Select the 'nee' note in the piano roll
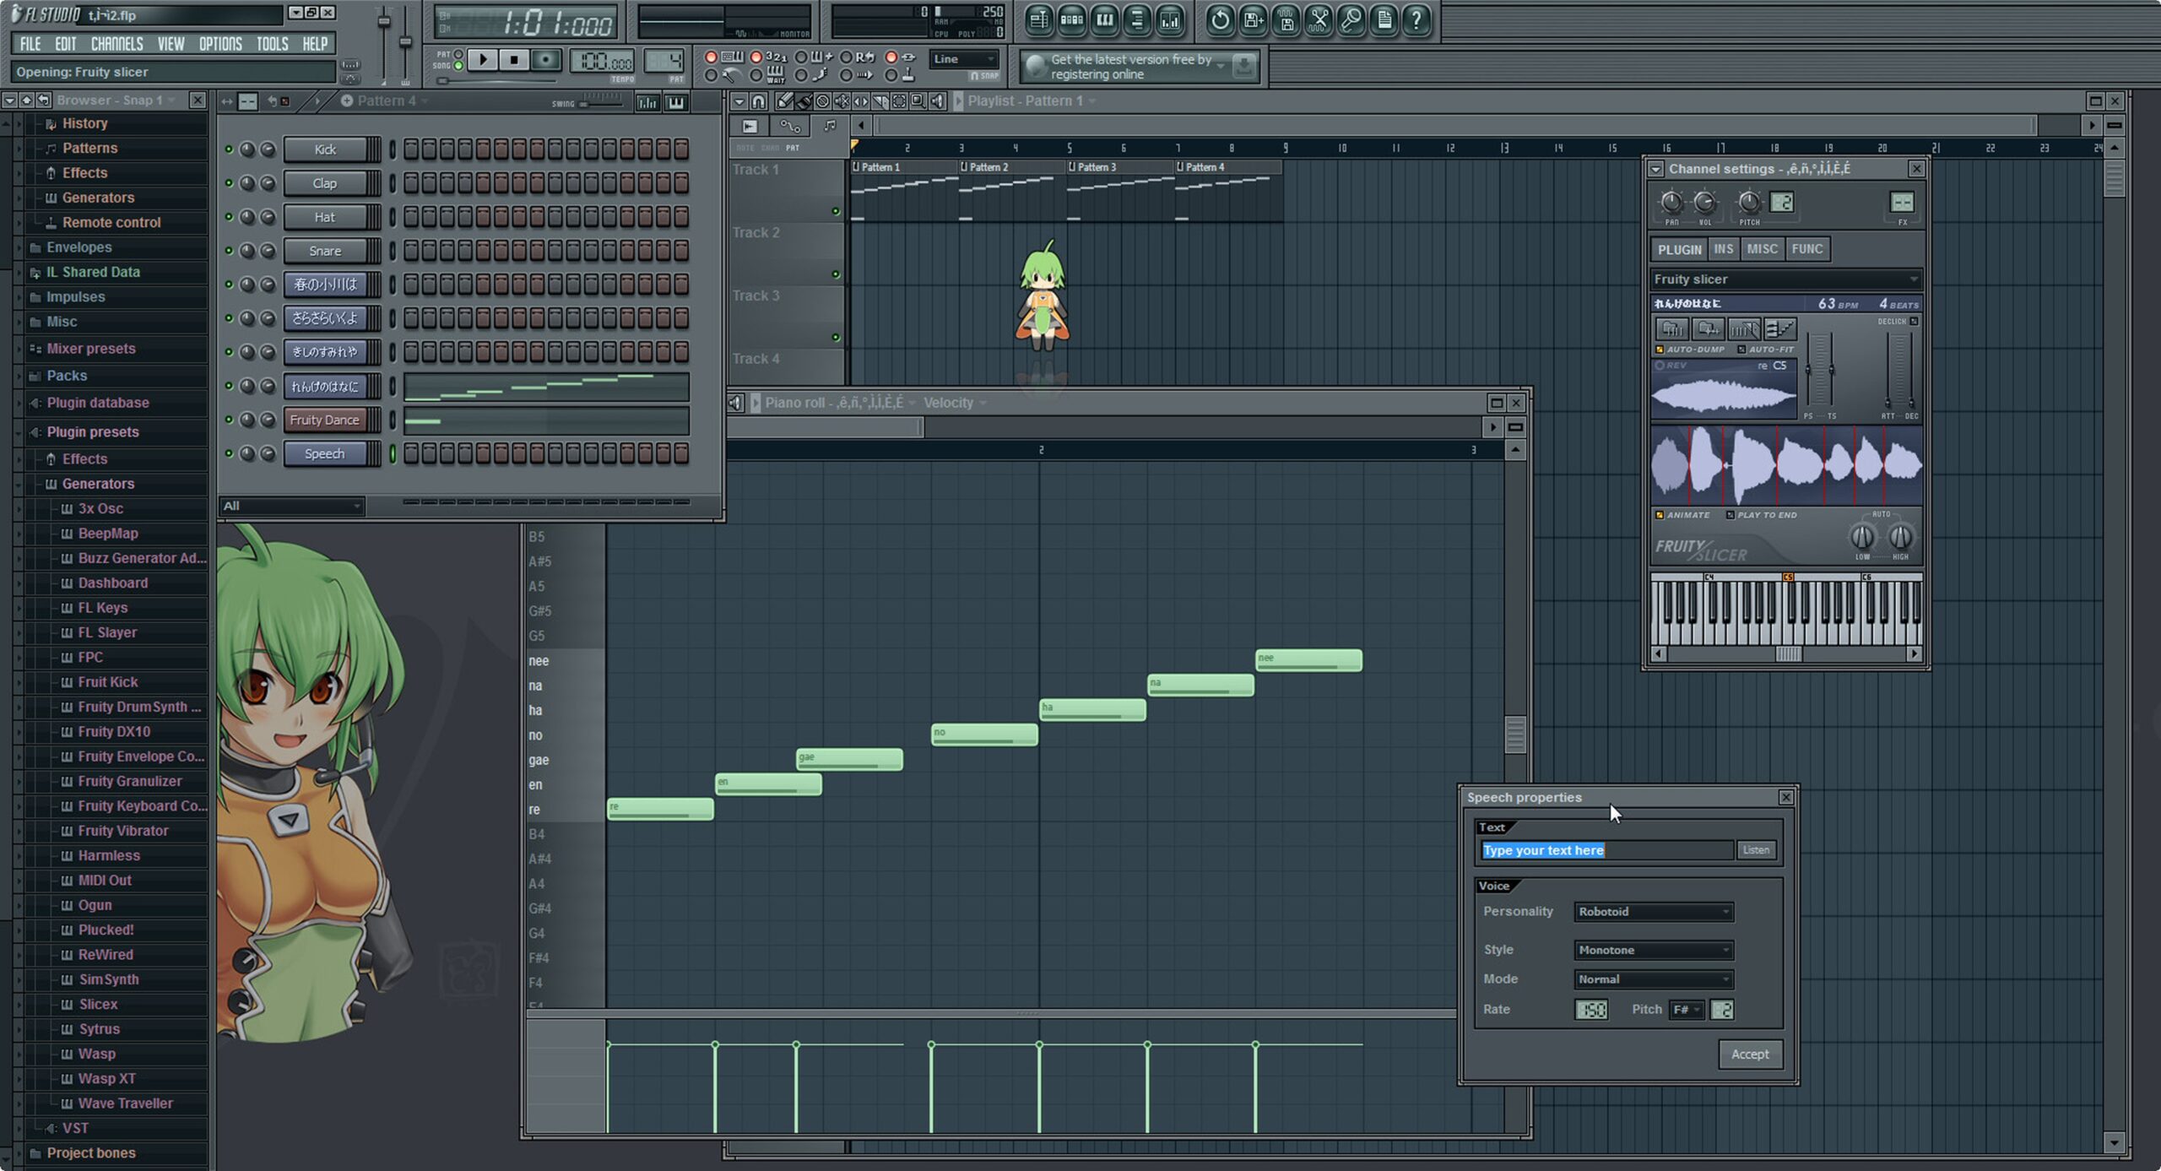Screen dimensions: 2161x1171 tap(1308, 660)
